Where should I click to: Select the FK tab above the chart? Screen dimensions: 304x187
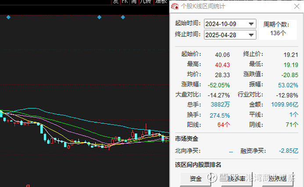(x=125, y=2)
